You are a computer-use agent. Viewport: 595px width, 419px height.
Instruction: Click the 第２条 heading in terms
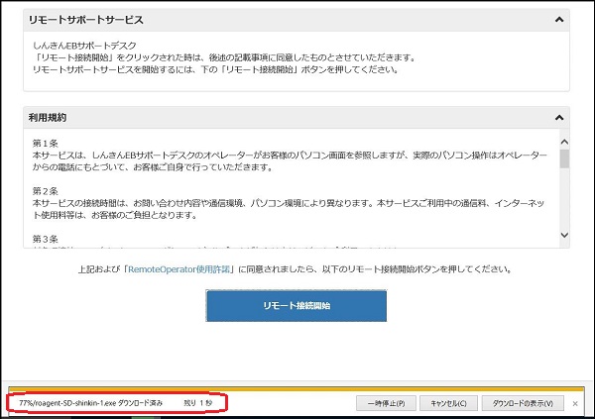(46, 192)
